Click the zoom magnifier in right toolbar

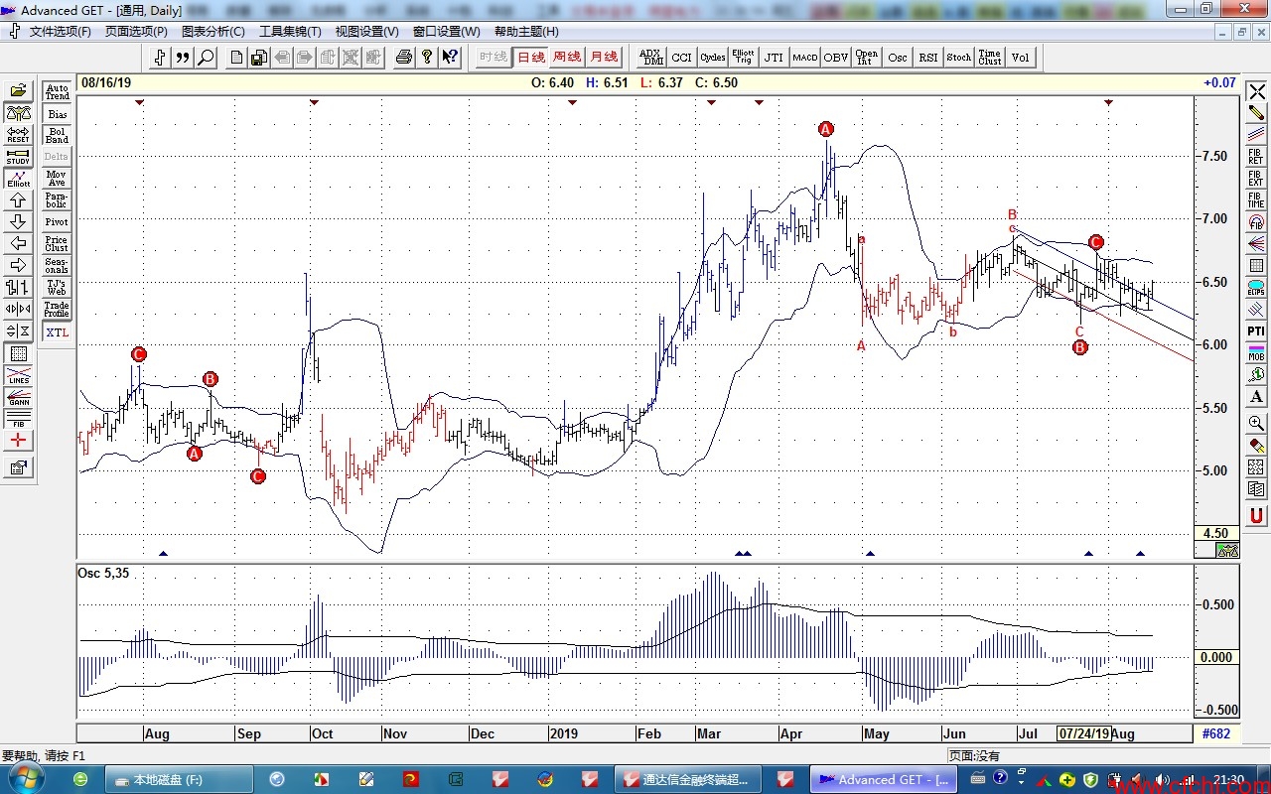click(1257, 423)
